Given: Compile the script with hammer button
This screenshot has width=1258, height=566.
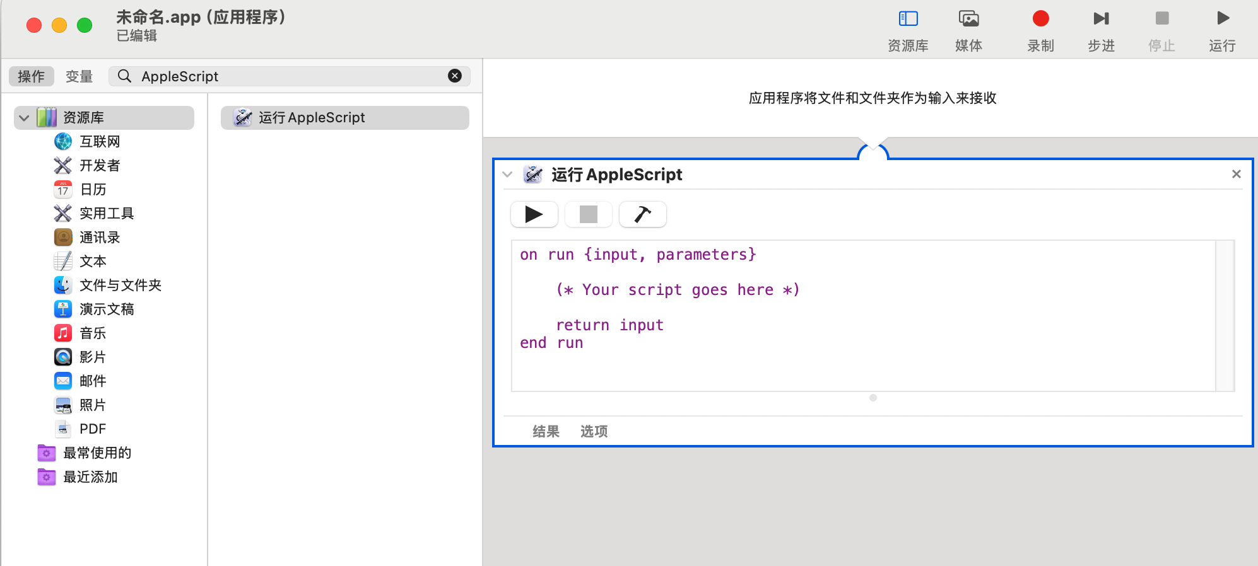Looking at the screenshot, I should coord(642,214).
